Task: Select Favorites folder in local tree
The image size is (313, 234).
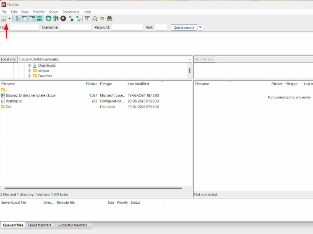Action: coord(45,76)
